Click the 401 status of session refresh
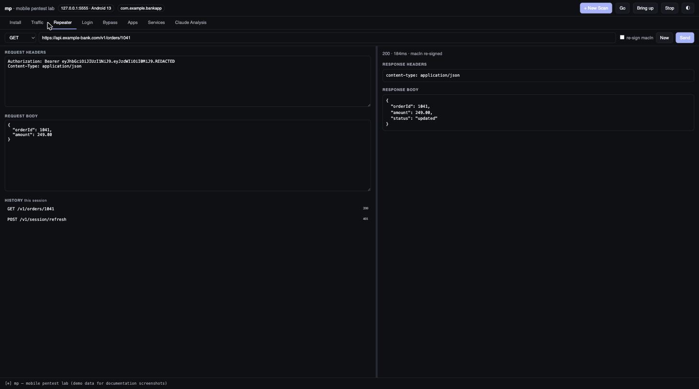The width and height of the screenshot is (699, 389). [x=366, y=219]
